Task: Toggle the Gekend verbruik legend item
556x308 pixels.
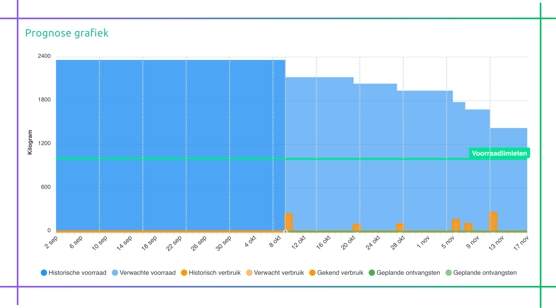Action: pyautogui.click(x=336, y=273)
